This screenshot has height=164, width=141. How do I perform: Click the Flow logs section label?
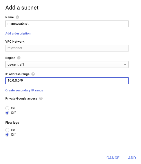12,123
